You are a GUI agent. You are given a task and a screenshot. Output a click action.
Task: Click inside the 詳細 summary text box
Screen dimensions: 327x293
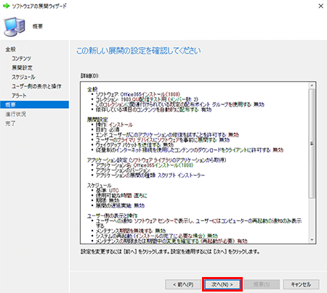pyautogui.click(x=195, y=162)
